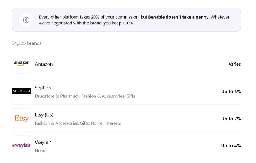Screen dimensions: 256x163
Task: Click the "34,325 brands" count text
Action: 27,43
